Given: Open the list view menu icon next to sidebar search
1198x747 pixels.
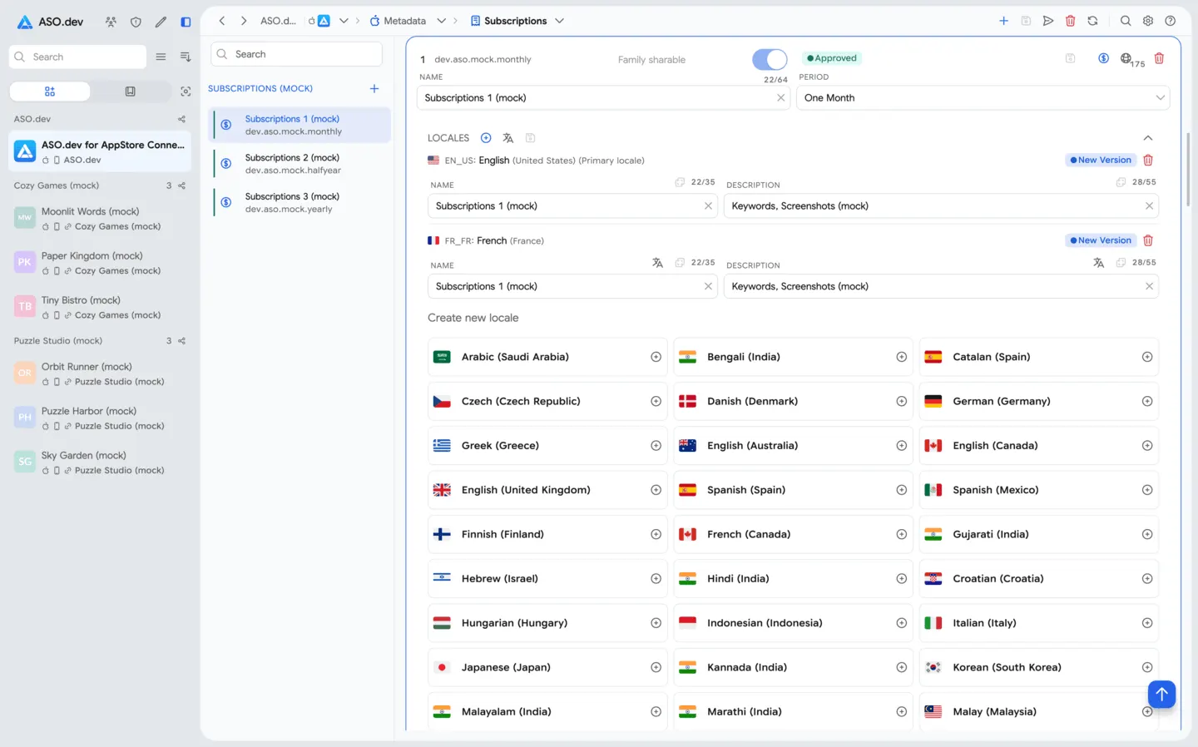Looking at the screenshot, I should 161,57.
